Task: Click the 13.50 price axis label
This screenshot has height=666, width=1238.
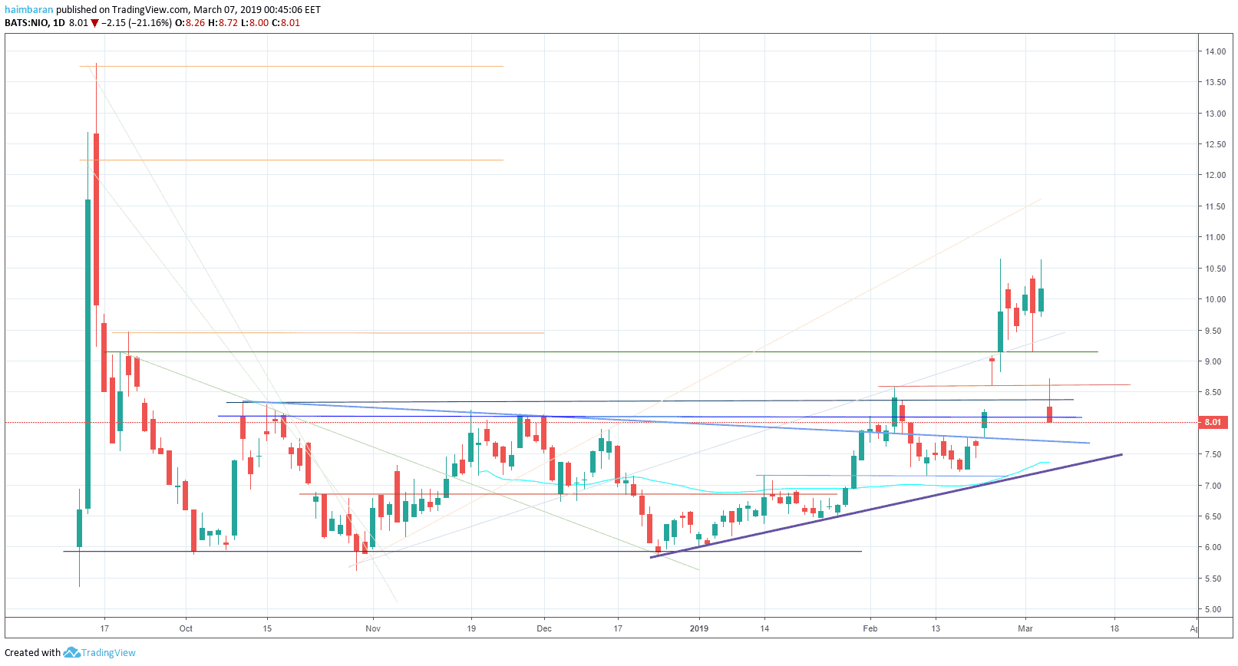Action: pyautogui.click(x=1215, y=82)
